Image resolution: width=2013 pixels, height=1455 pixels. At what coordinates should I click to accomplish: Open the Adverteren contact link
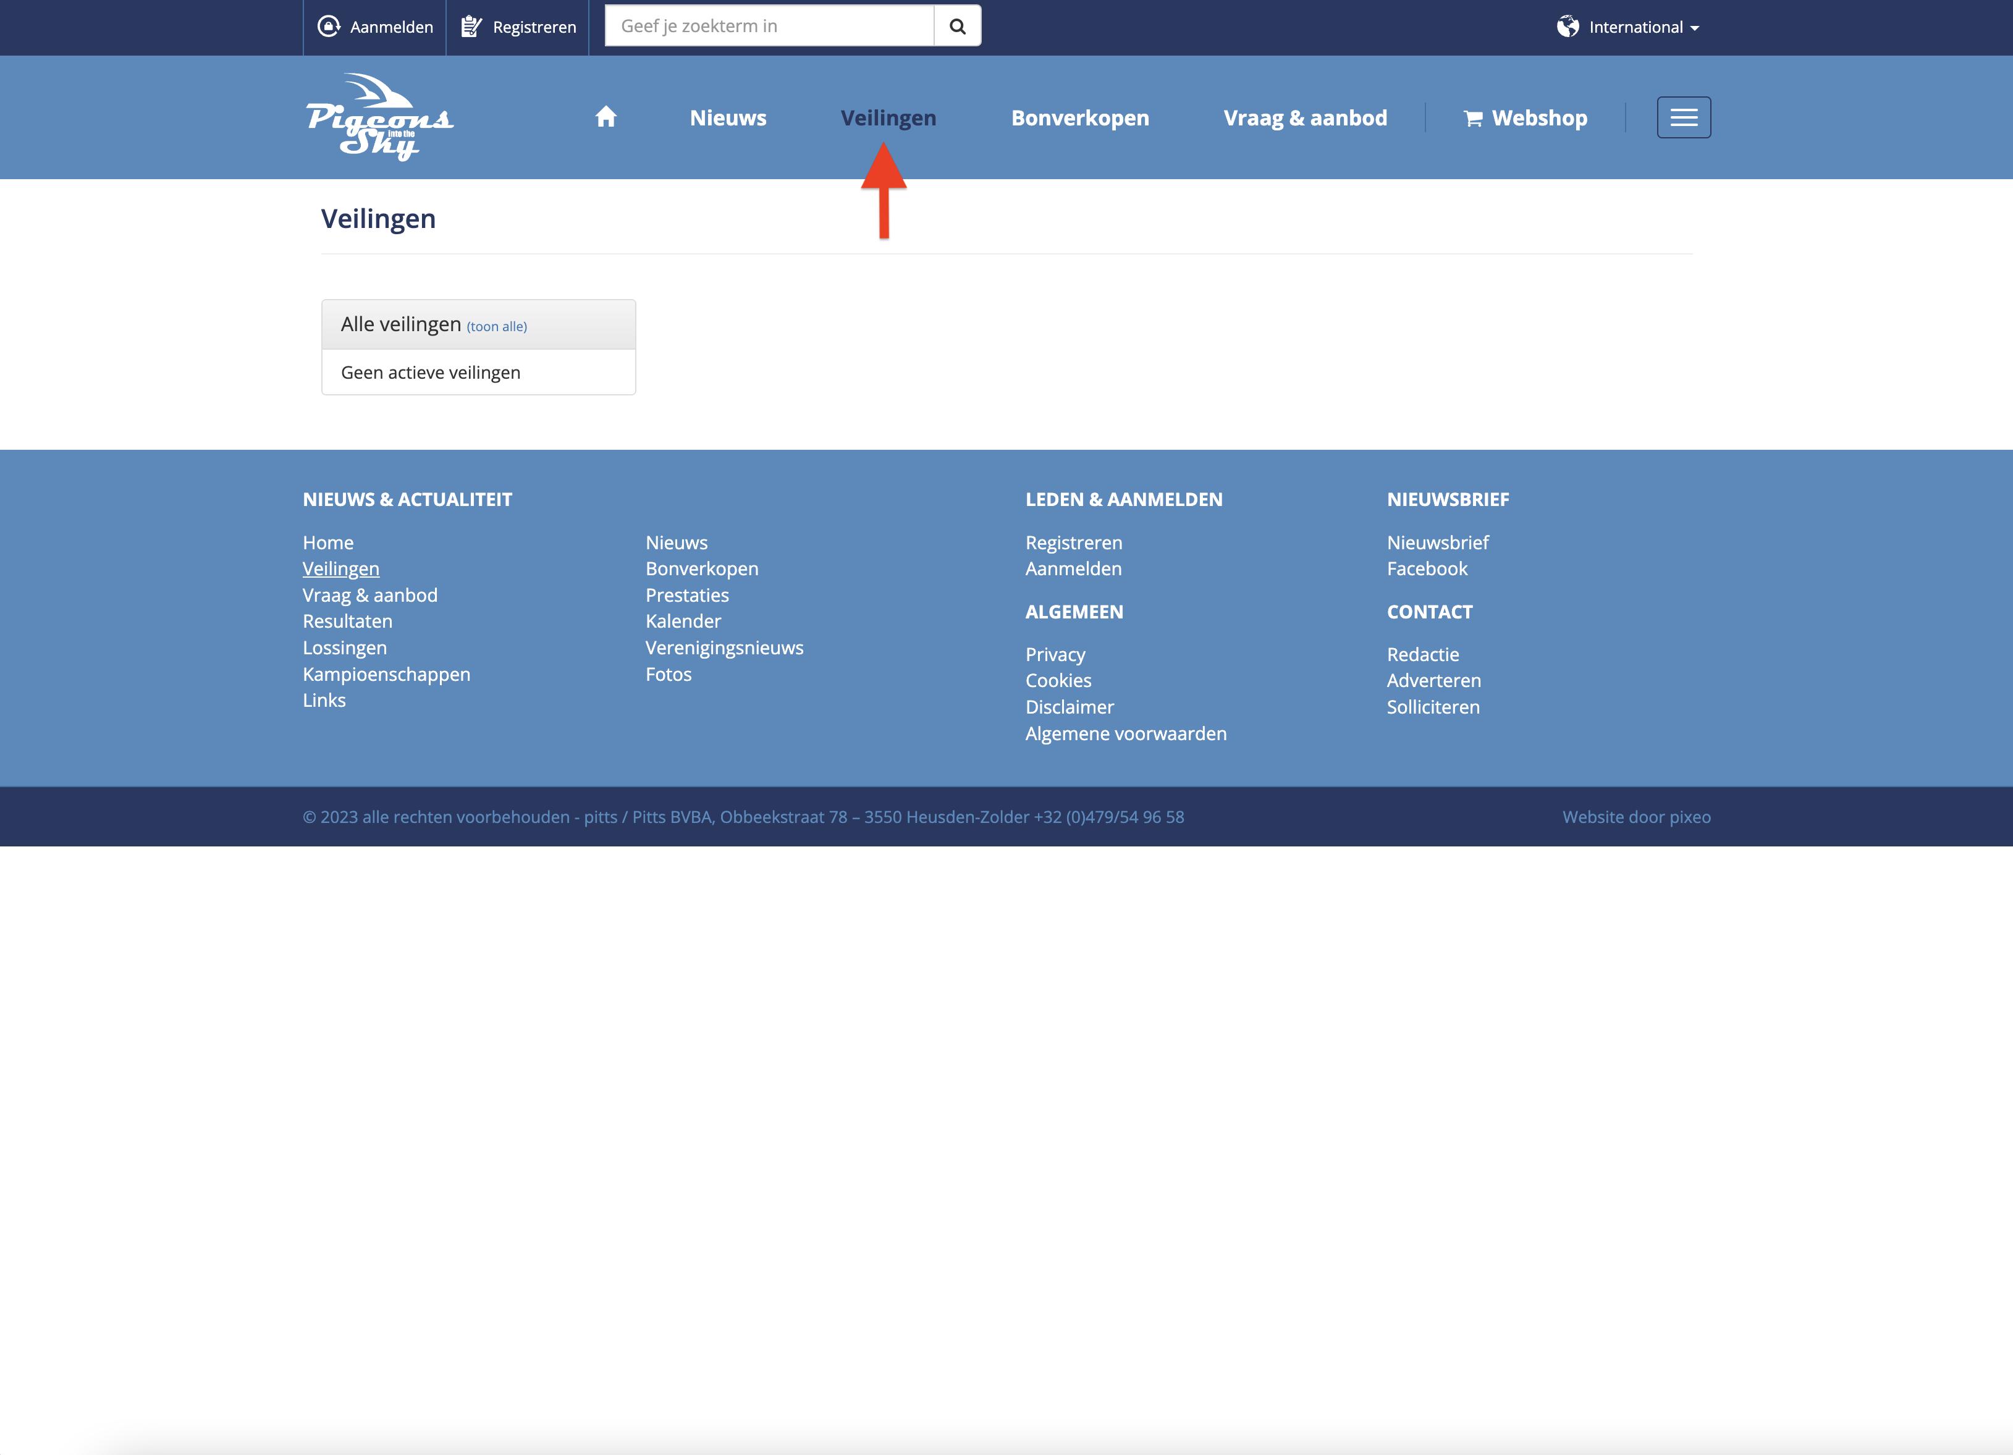(1433, 680)
